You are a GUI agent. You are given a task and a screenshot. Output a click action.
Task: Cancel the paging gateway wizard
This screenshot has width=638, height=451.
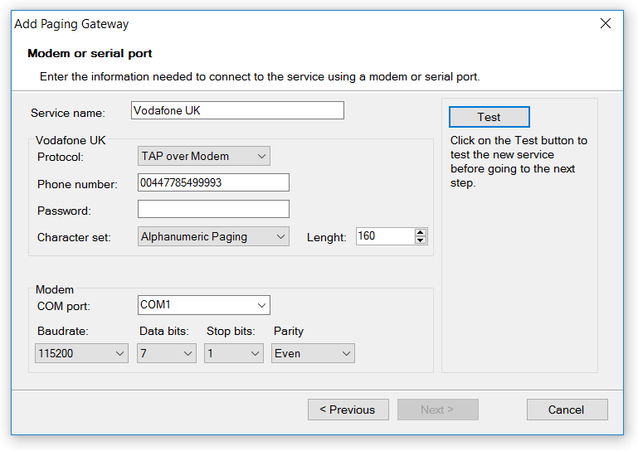[567, 410]
